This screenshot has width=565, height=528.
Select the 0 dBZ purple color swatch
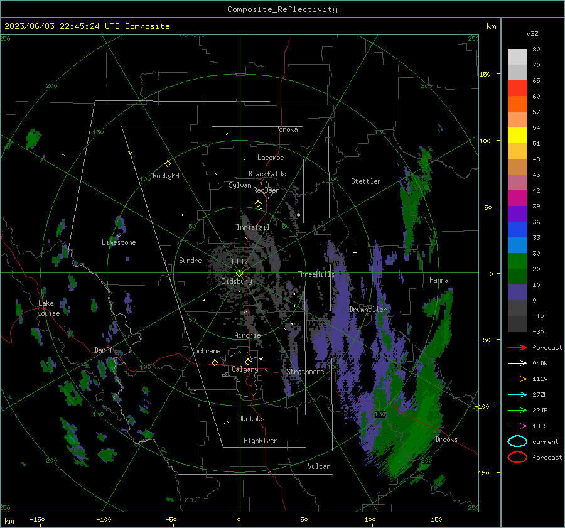point(517,293)
